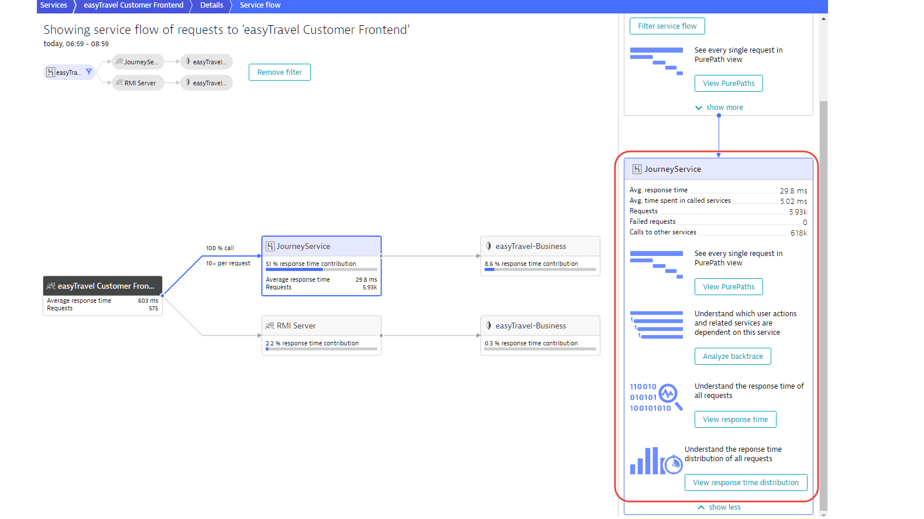
Task: Click the 2.2 % response time contribution bar
Action: point(321,349)
